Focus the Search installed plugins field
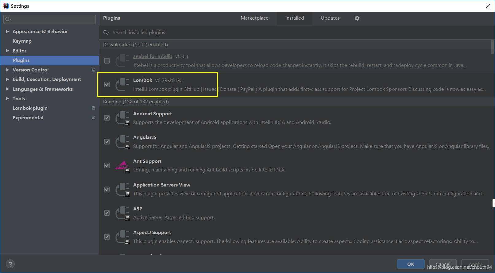495x273 pixels. 296,33
